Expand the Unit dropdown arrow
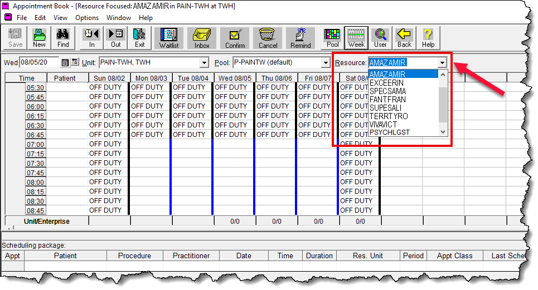This screenshot has height=290, width=538. pyautogui.click(x=204, y=63)
